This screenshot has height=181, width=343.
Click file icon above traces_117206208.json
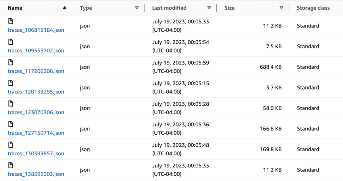[x=10, y=62]
